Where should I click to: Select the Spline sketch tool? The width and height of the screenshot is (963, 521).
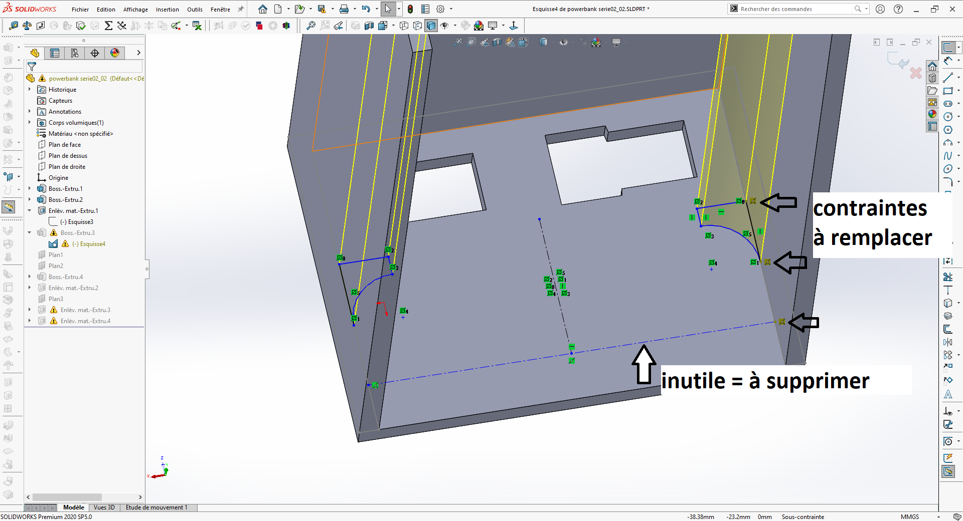[947, 156]
